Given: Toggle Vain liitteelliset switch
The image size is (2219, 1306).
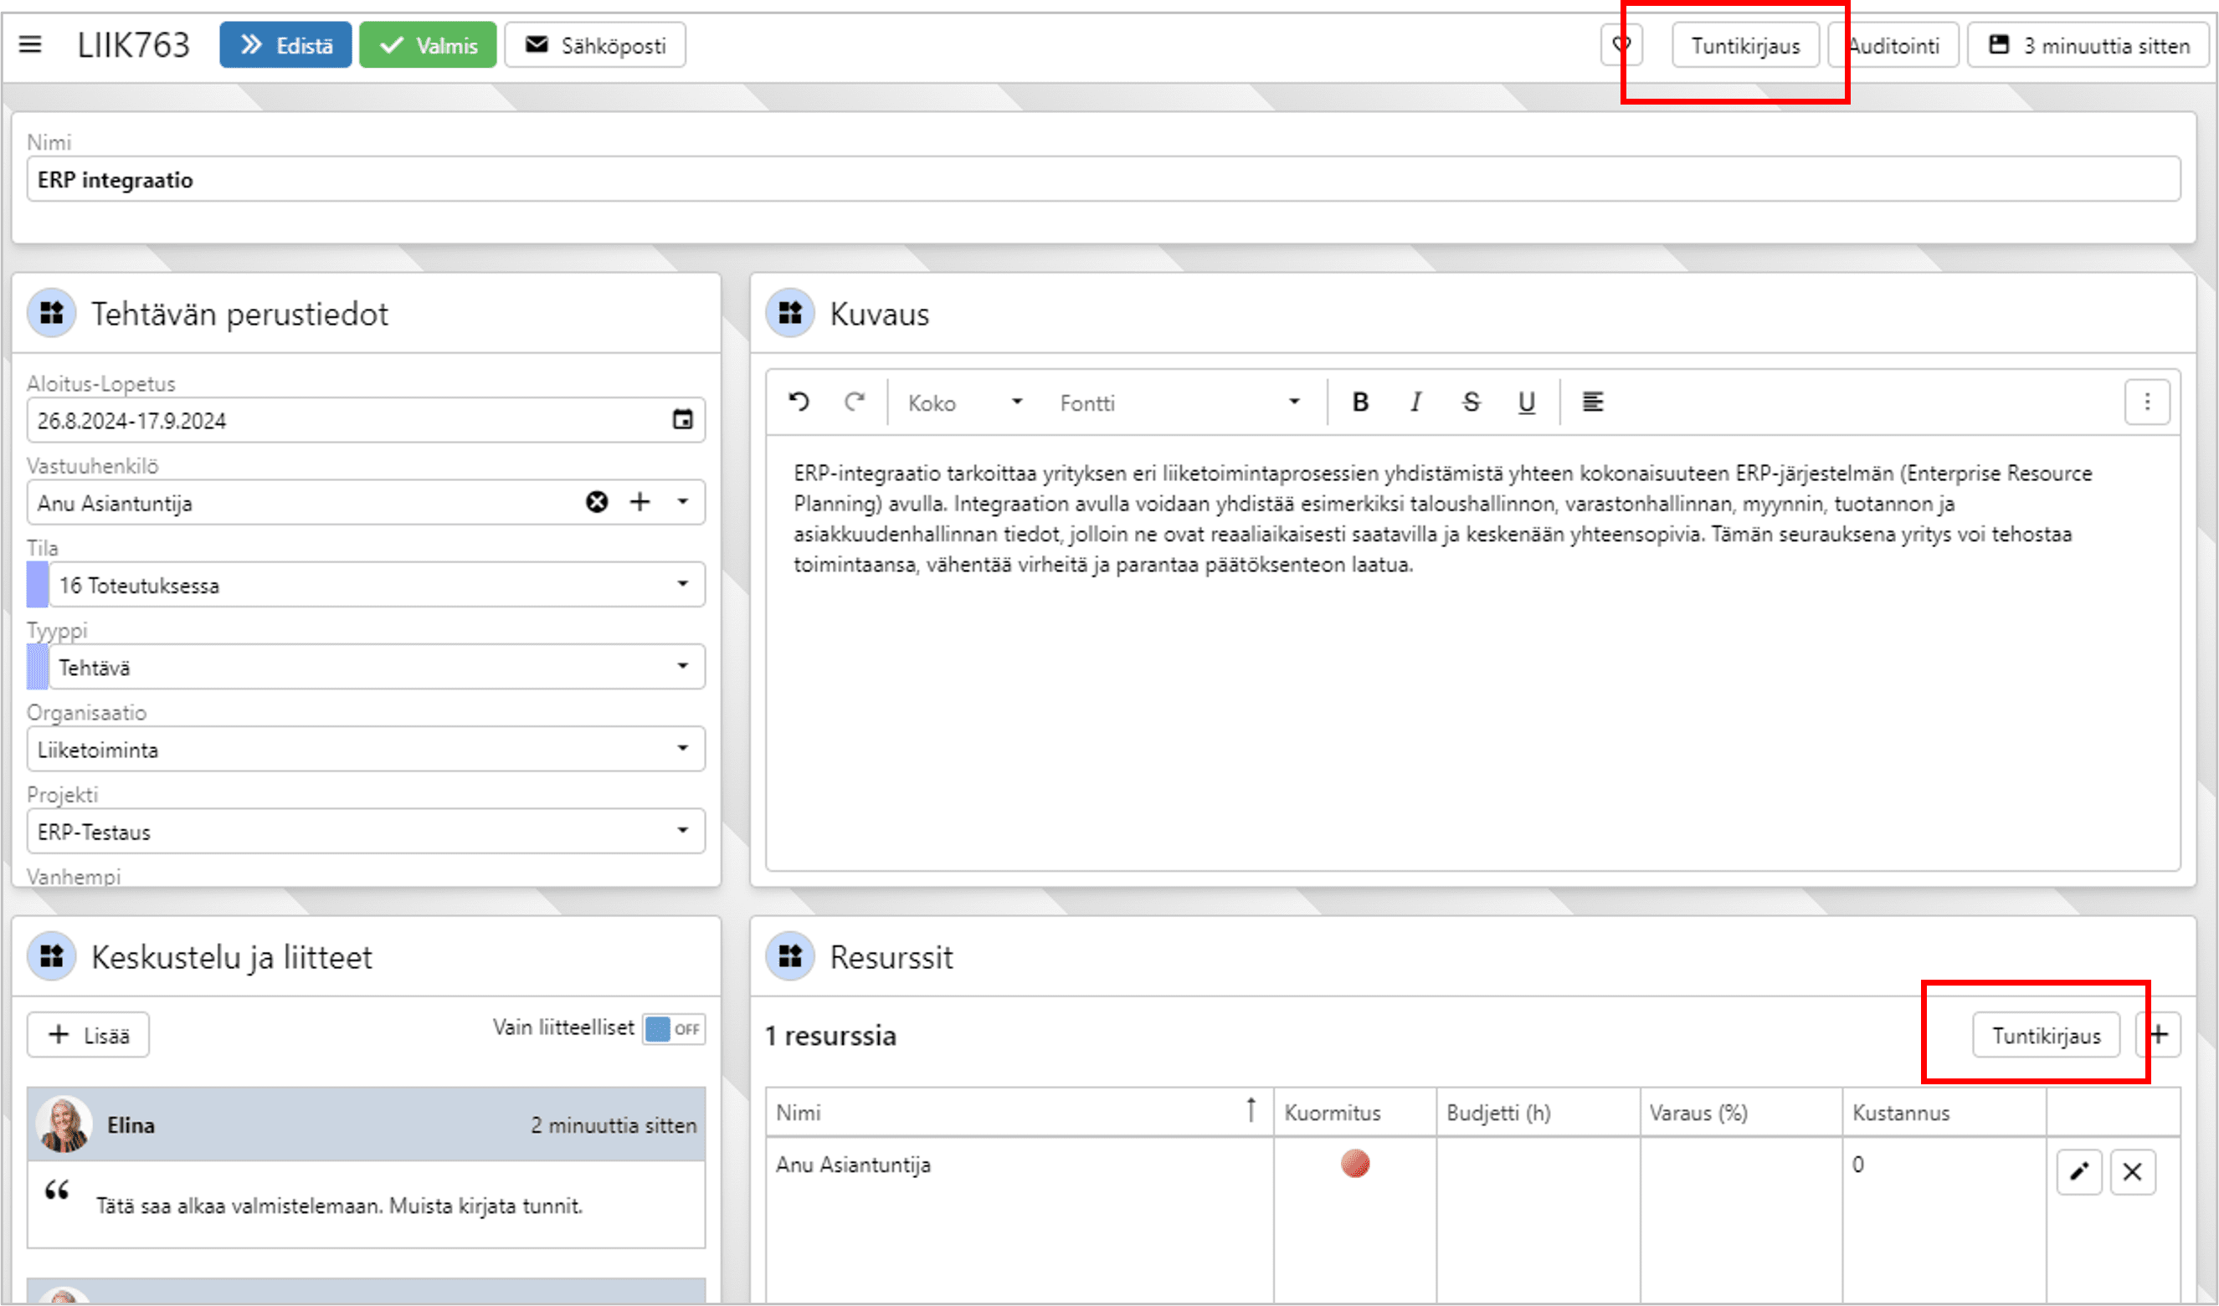Looking at the screenshot, I should point(673,1029).
